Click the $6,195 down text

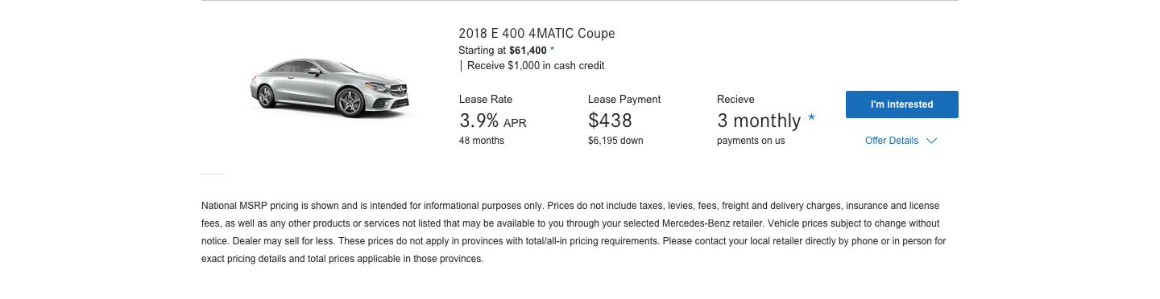click(x=615, y=141)
